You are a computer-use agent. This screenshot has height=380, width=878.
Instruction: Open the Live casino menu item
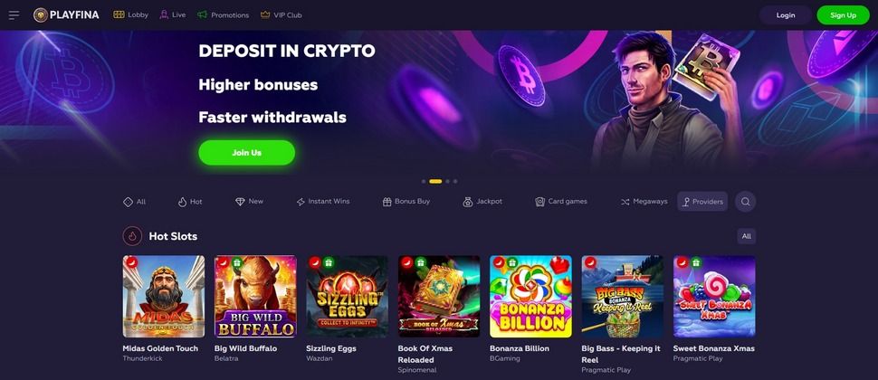(173, 15)
